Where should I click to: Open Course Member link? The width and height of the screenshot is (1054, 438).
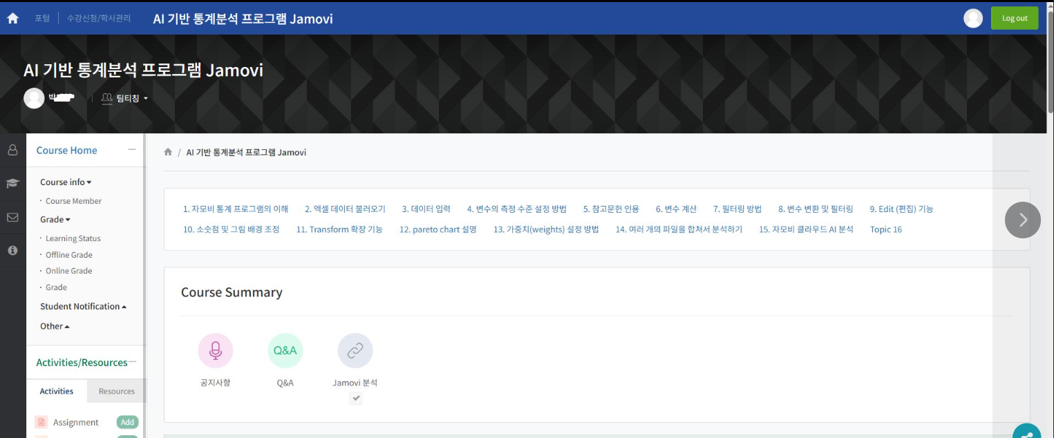click(73, 201)
